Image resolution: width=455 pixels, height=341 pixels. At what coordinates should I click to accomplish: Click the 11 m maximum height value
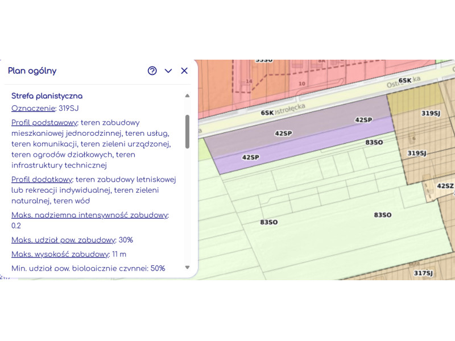coord(119,254)
